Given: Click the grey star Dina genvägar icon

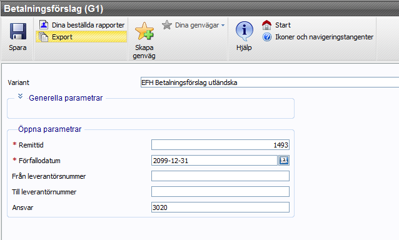Looking at the screenshot, I should click(x=167, y=25).
